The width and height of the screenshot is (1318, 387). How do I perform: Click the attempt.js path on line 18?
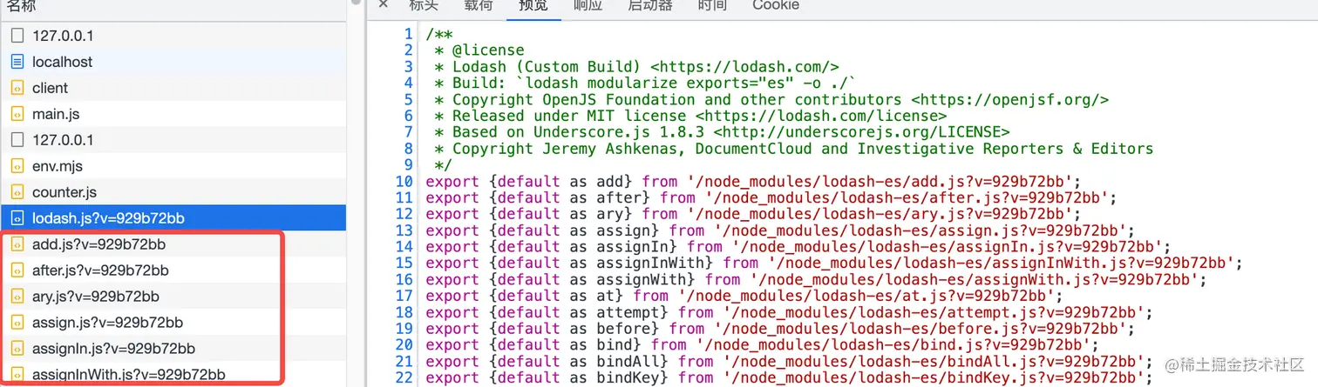934,312
